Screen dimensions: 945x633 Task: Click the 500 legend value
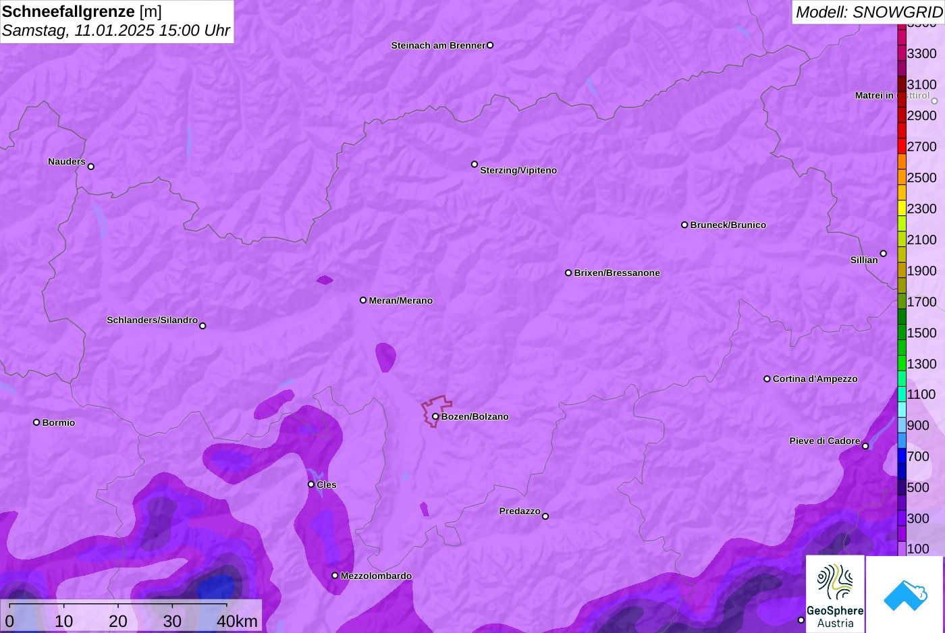click(918, 488)
